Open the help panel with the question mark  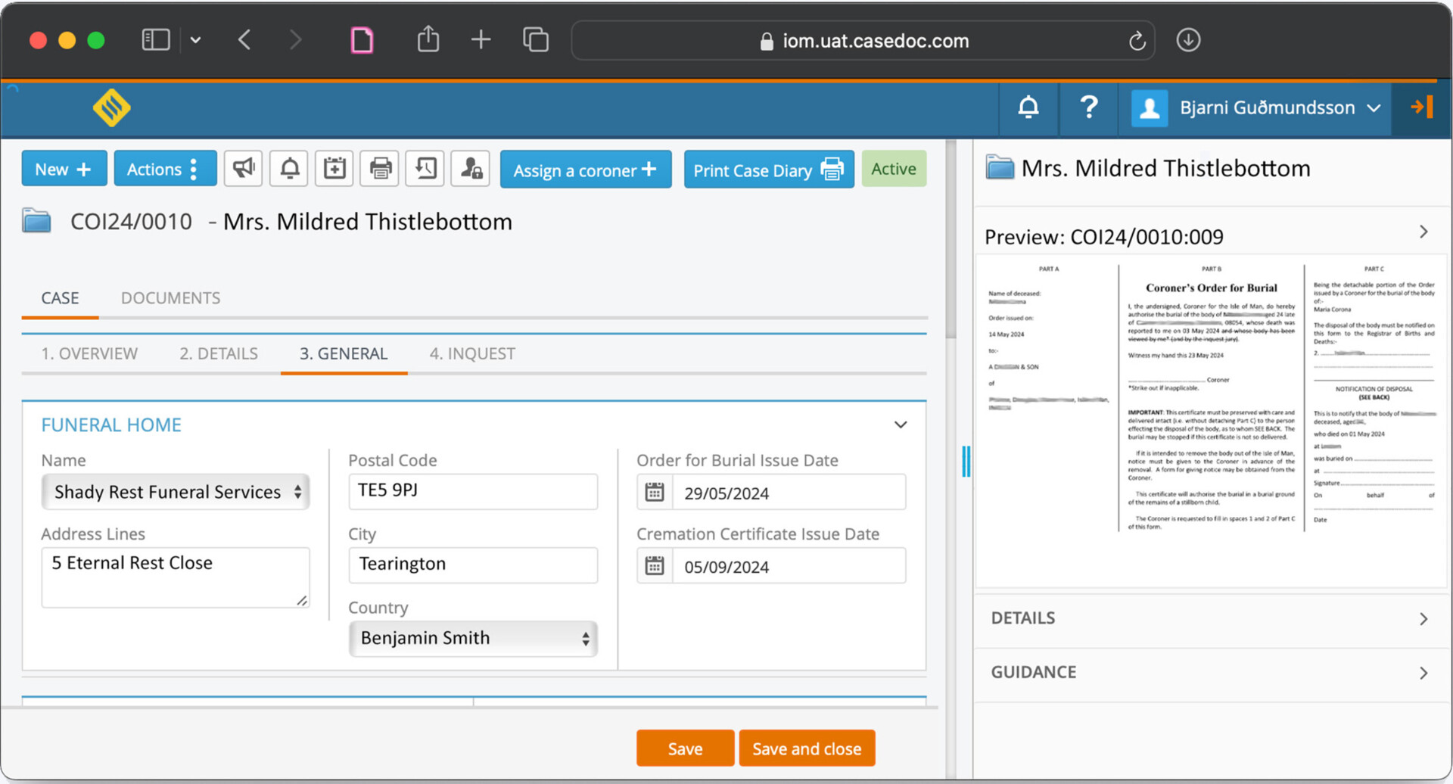(1088, 107)
